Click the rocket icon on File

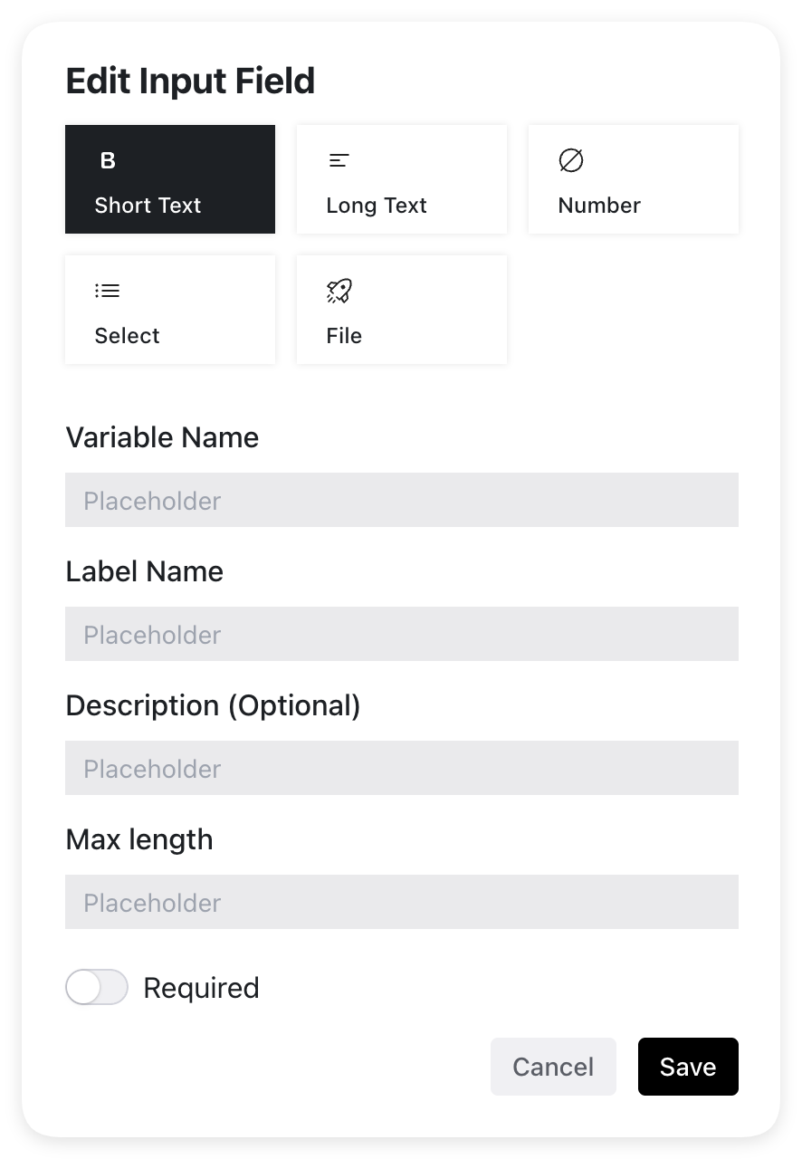pyautogui.click(x=339, y=291)
